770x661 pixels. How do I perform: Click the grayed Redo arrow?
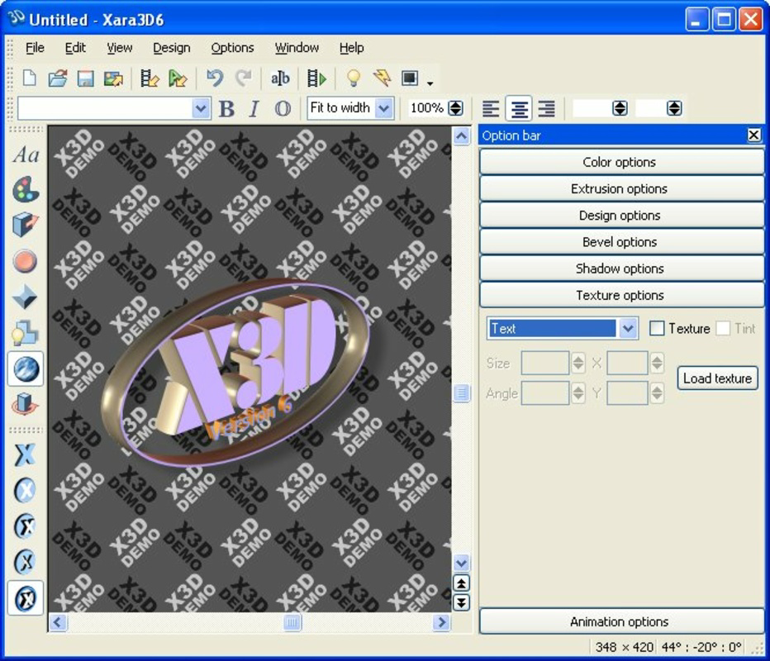[243, 78]
